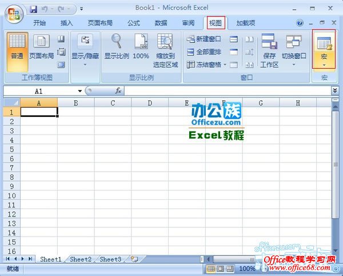343x276 pixels.
Task: Open the 审阅 tab
Action: pyautogui.click(x=188, y=23)
